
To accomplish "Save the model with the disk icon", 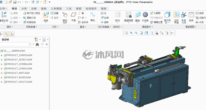I will pyautogui.click(x=15, y=2).
